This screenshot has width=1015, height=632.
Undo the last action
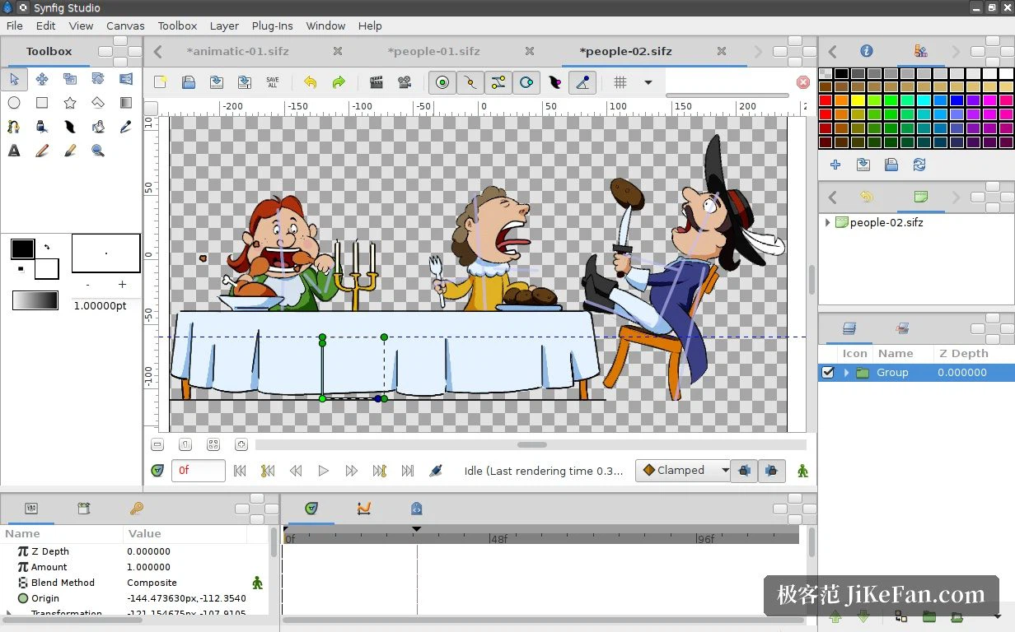311,82
